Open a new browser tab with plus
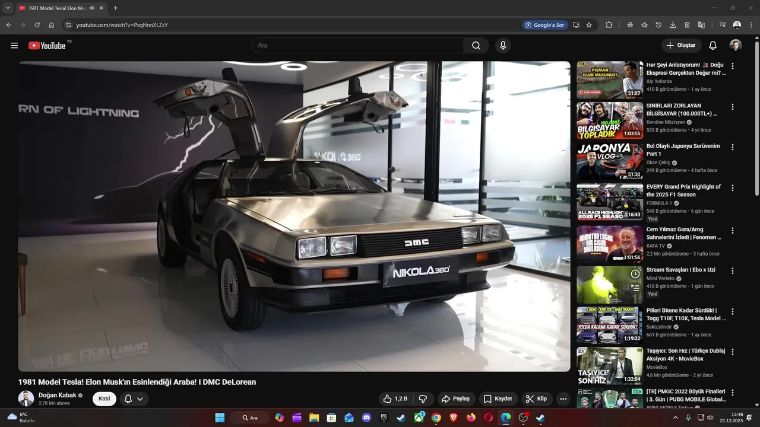The image size is (760, 427). coord(115,8)
